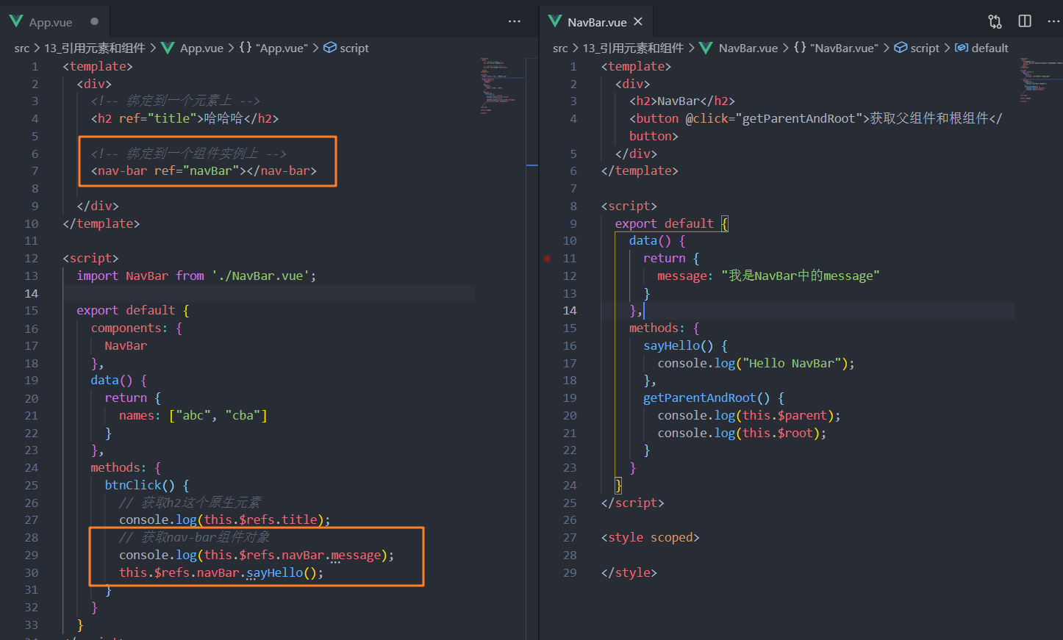1063x640 pixels.
Task: Open the More Actions ellipsis above NavBar.vue
Action: click(x=1054, y=22)
